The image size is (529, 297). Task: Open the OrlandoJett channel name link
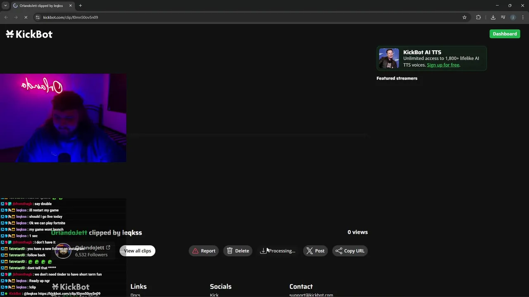[x=89, y=247]
